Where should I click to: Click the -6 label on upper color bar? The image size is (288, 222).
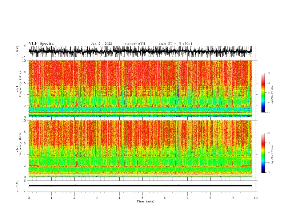(x=268, y=103)
